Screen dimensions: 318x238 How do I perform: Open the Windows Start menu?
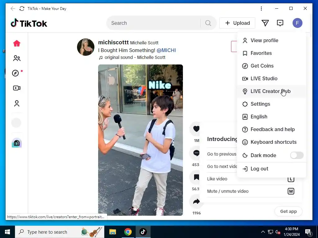coord(7,232)
